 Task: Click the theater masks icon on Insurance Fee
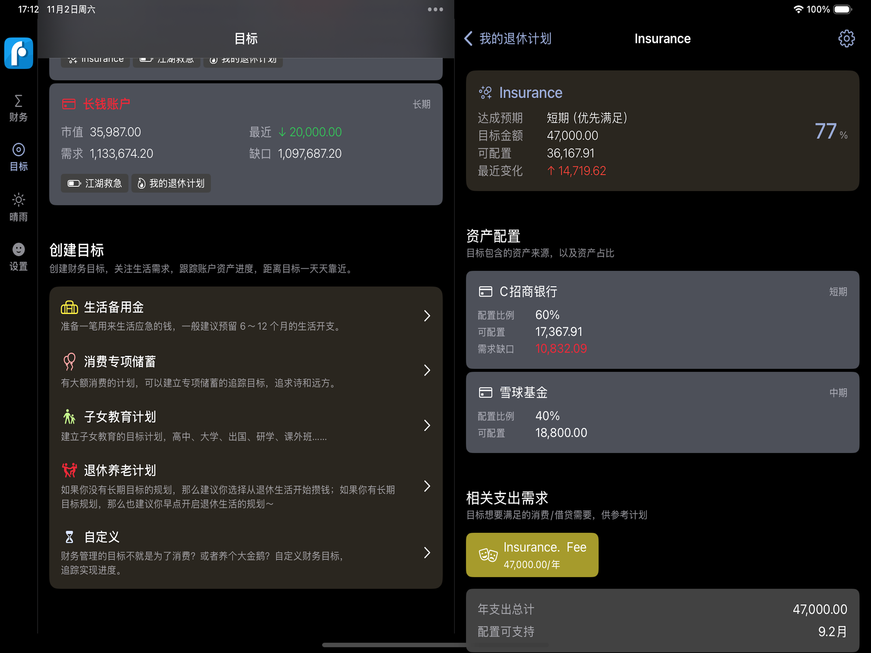click(x=488, y=555)
